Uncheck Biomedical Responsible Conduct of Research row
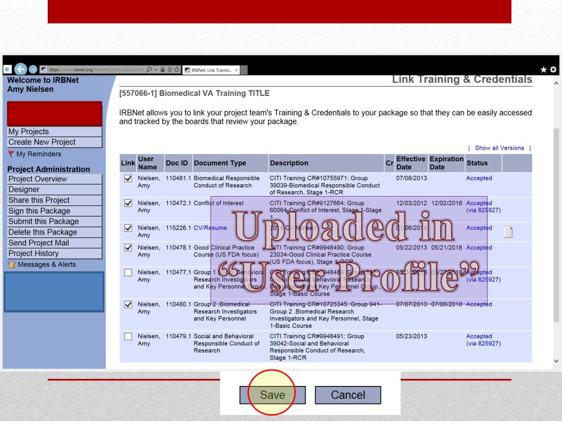 [x=128, y=178]
